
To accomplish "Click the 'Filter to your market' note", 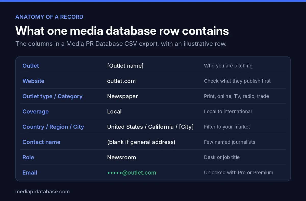I will [x=227, y=127].
